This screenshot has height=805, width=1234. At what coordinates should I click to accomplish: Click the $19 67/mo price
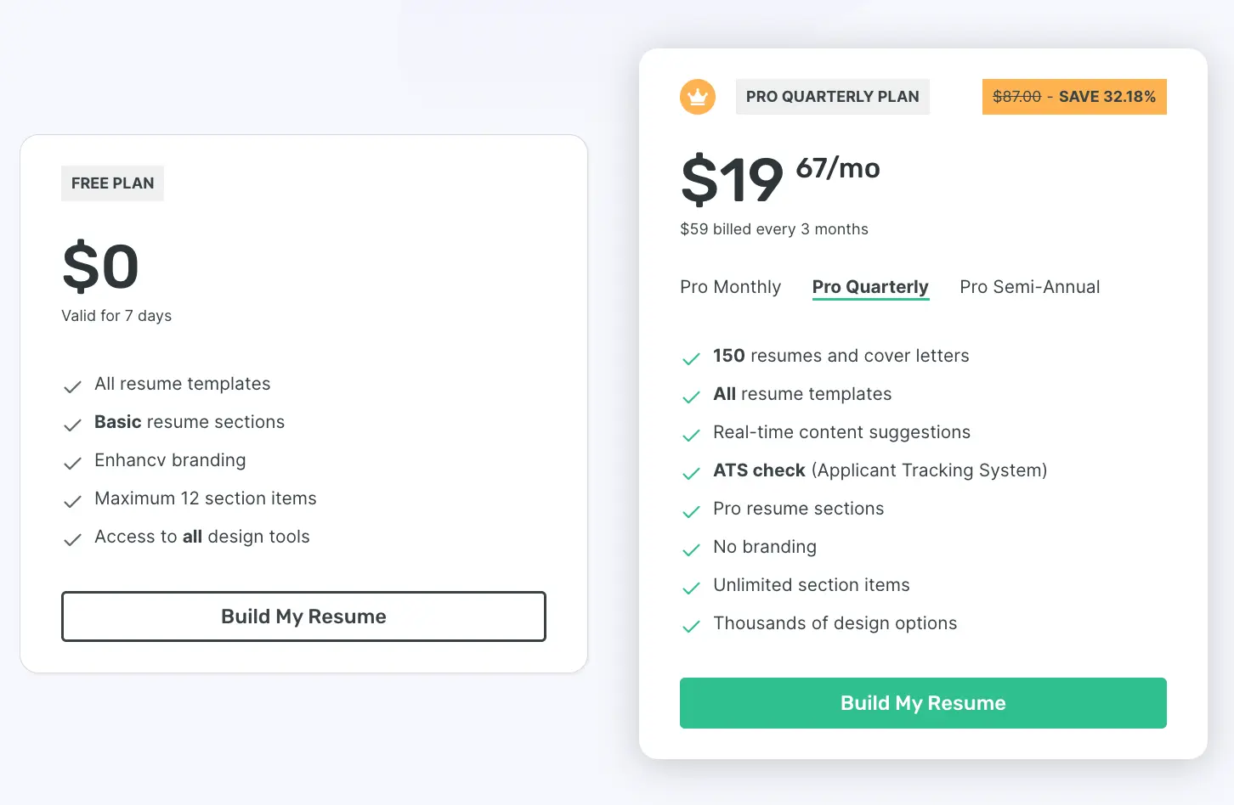pos(779,178)
